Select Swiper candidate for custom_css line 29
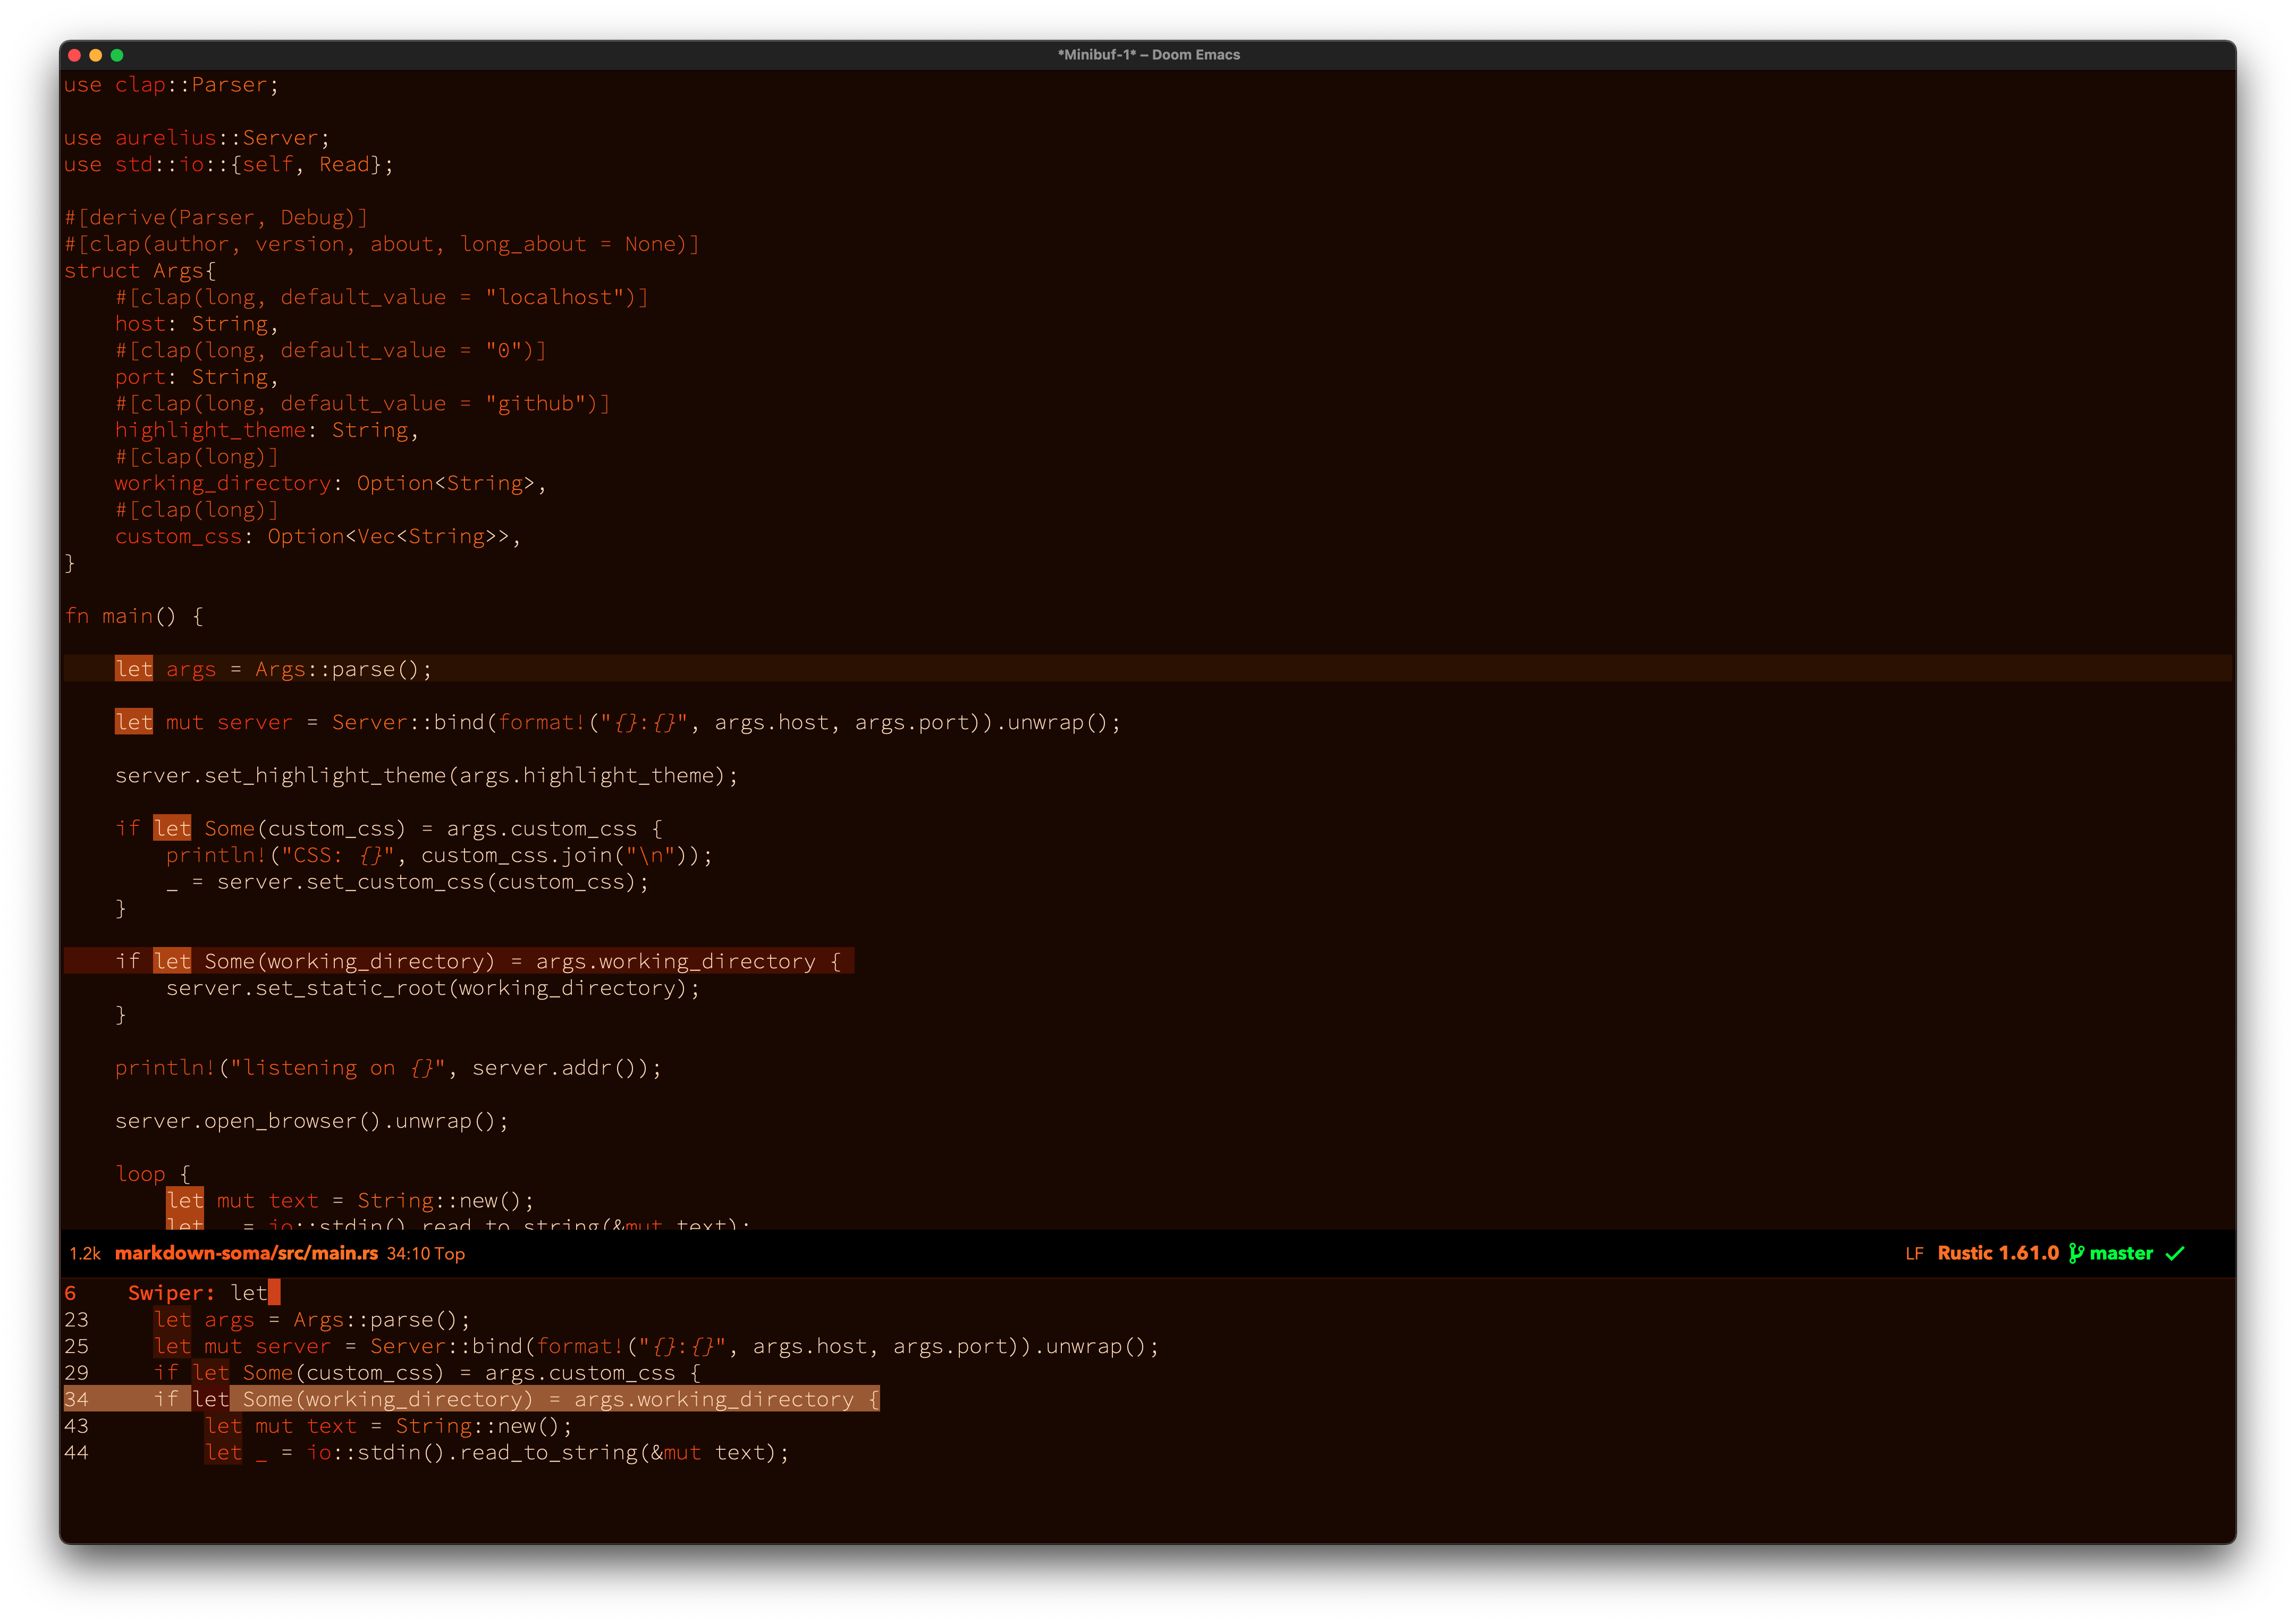 [x=427, y=1373]
